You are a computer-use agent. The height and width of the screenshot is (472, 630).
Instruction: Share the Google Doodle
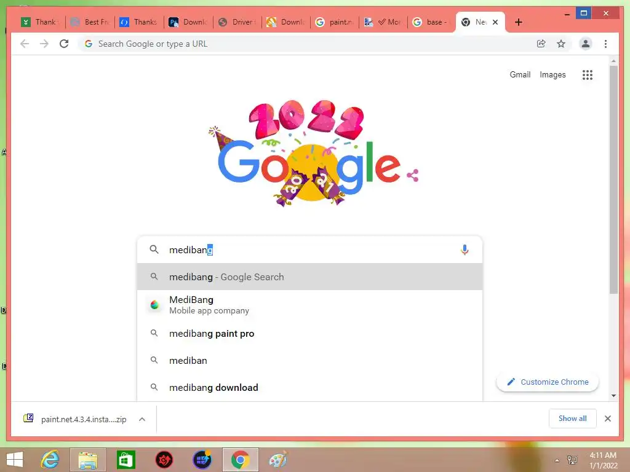click(413, 175)
